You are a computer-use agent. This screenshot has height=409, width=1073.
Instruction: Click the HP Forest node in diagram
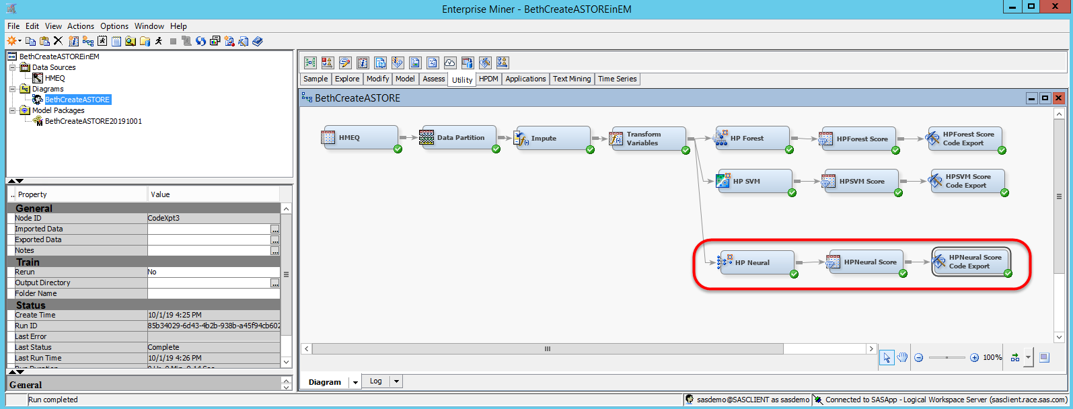752,138
